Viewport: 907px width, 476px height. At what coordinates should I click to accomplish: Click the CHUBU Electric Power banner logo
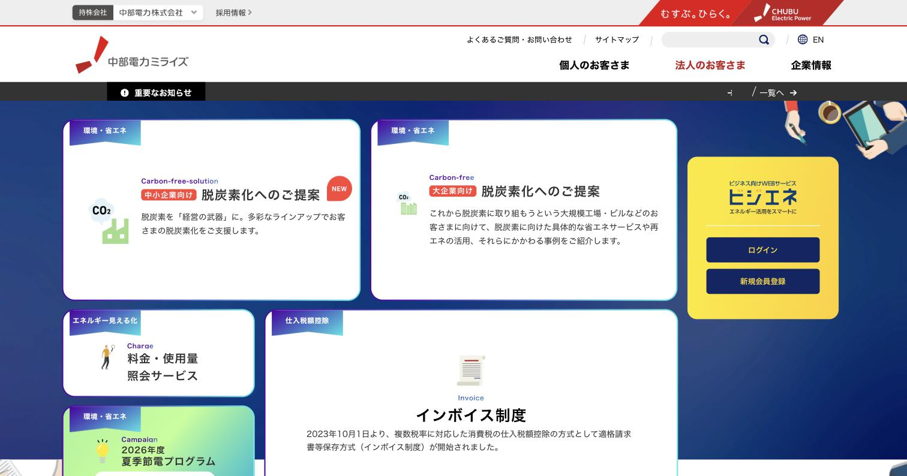pyautogui.click(x=783, y=13)
